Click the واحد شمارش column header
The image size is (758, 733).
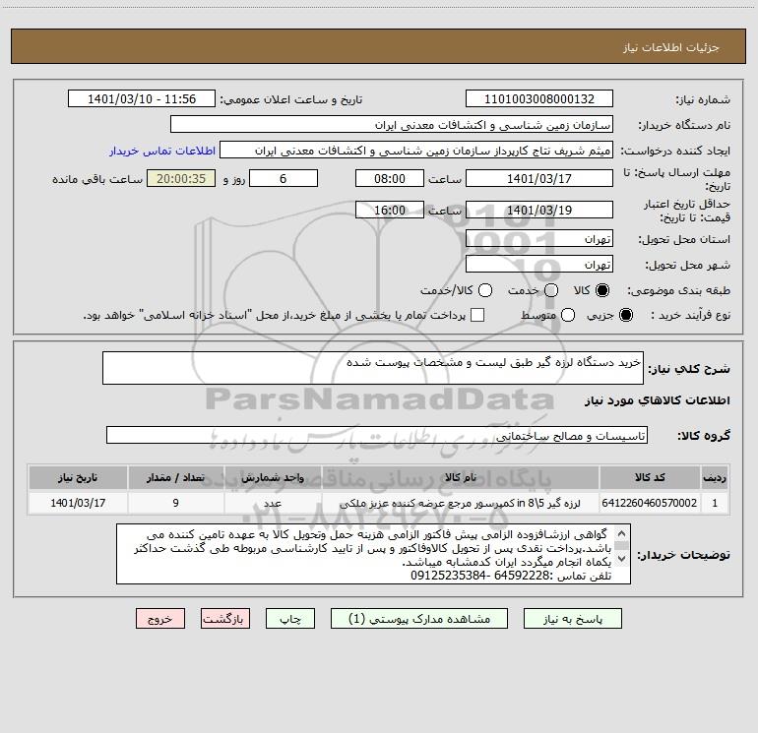coord(273,477)
